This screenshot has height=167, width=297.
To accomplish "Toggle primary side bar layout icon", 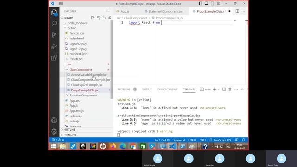I will (x=200, y=4).
